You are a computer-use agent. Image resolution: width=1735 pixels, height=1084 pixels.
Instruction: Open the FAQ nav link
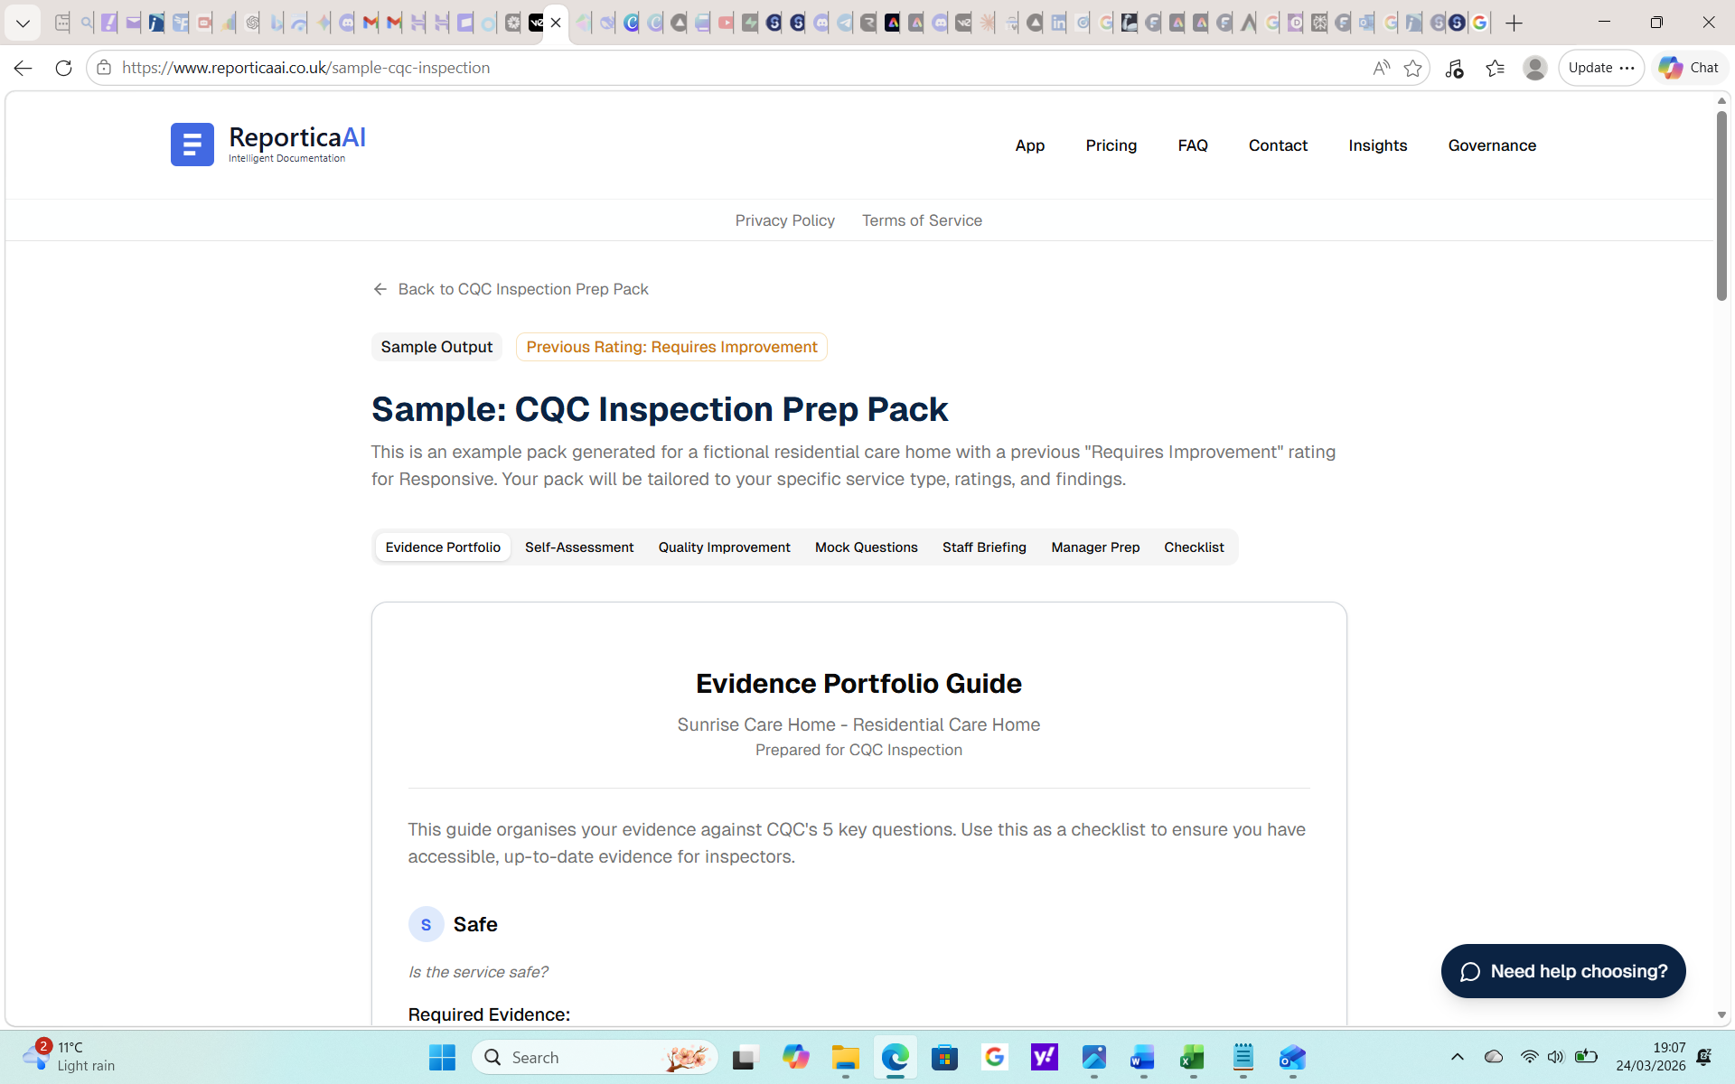tap(1193, 145)
